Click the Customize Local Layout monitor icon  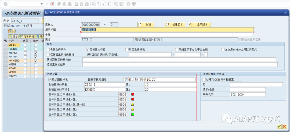(x=133, y=4)
